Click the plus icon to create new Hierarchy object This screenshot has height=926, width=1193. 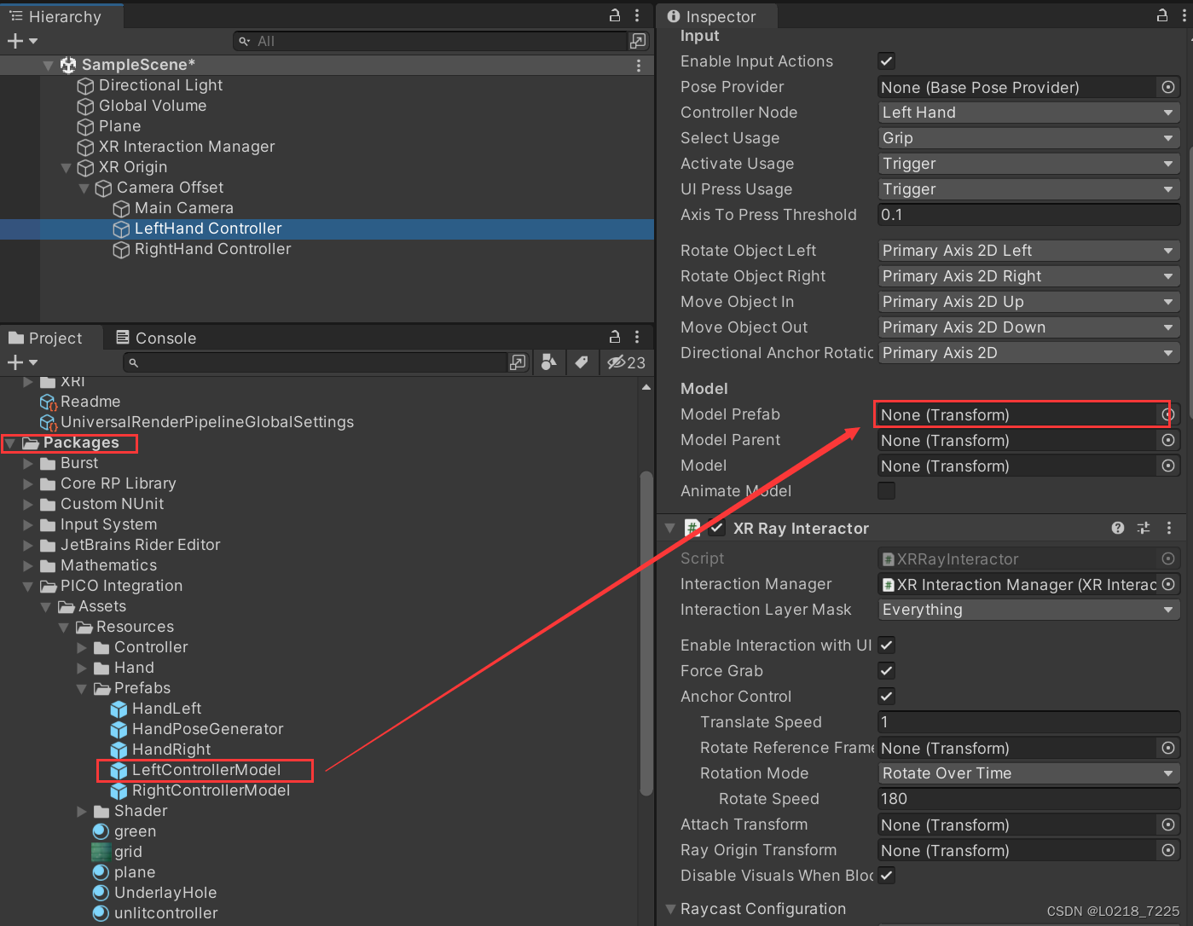pyautogui.click(x=14, y=40)
